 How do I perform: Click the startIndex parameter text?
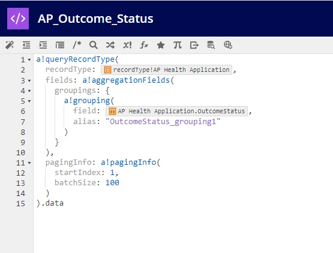(77, 172)
